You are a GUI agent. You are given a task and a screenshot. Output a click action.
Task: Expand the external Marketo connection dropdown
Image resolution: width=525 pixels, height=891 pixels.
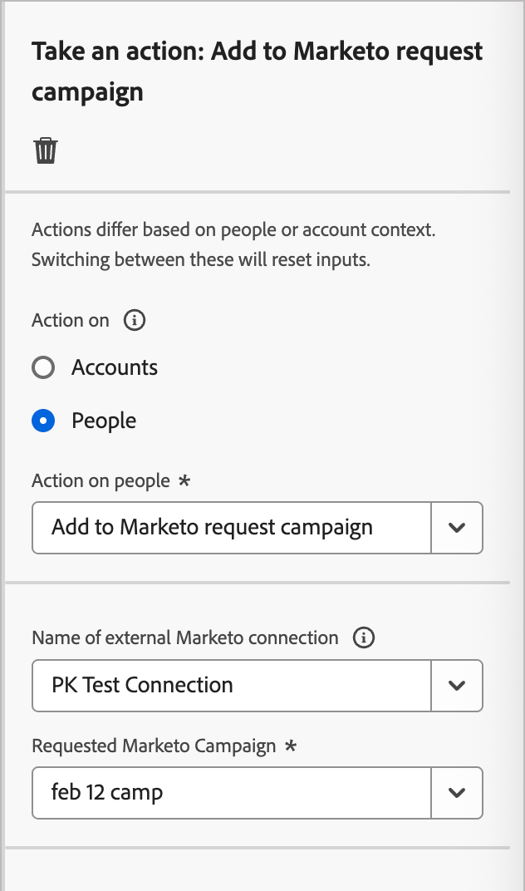pyautogui.click(x=457, y=685)
